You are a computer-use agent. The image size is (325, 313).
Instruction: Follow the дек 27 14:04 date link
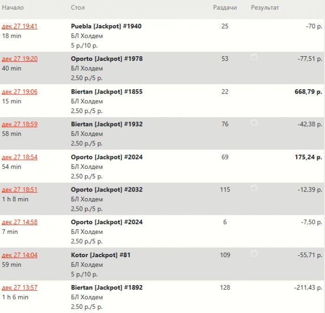pyautogui.click(x=19, y=255)
